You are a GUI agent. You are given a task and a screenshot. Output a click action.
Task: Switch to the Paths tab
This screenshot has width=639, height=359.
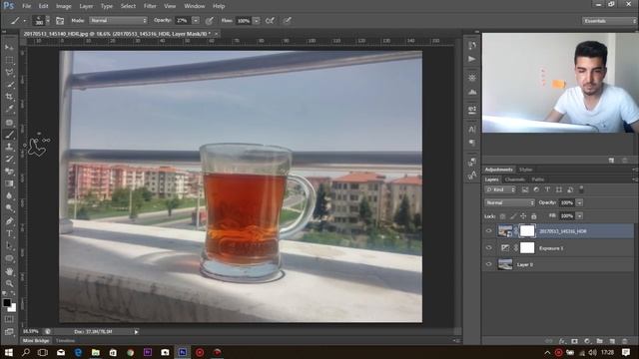(537, 179)
